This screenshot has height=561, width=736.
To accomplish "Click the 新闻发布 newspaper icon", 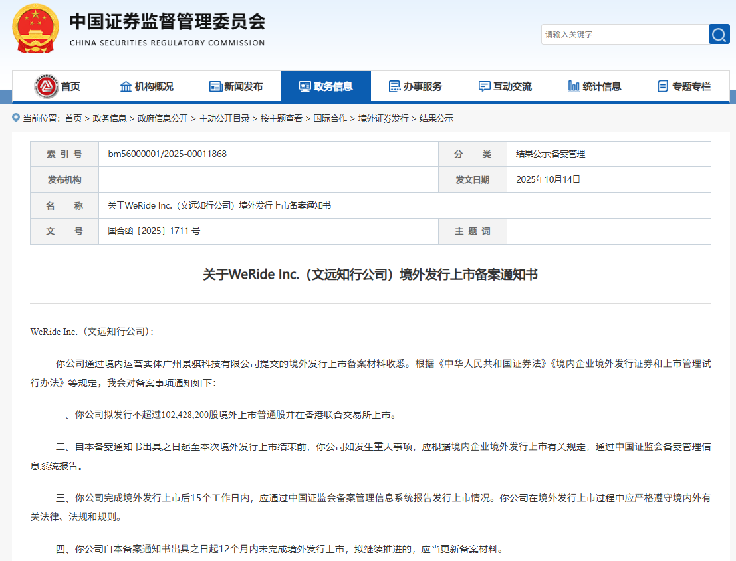I will 215,86.
